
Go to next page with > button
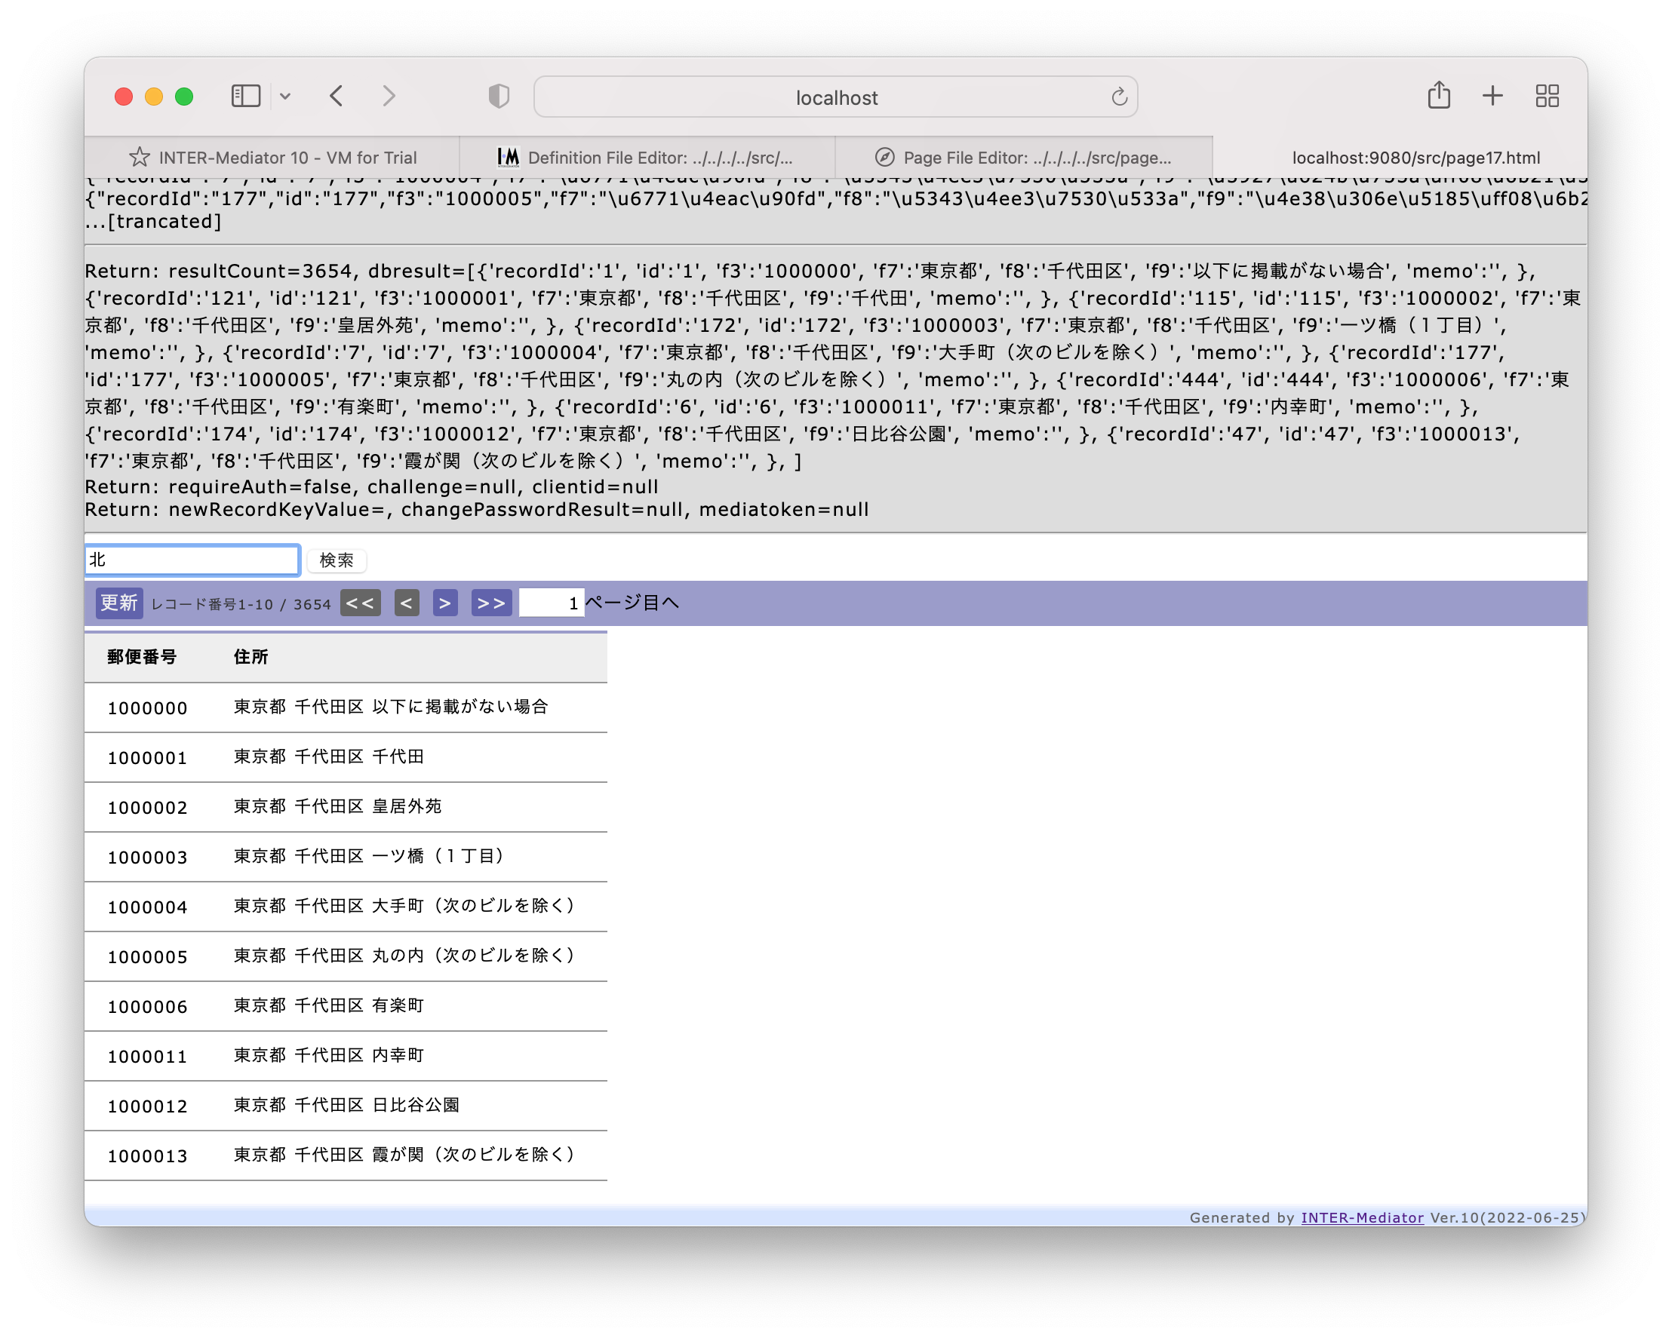445,603
